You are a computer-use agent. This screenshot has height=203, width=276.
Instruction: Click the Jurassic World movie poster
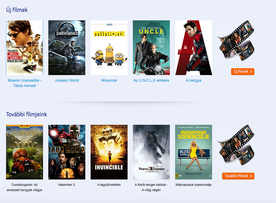pos(67,48)
